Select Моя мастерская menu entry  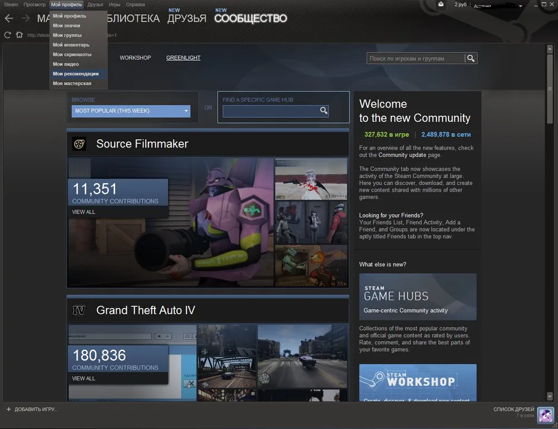click(x=79, y=83)
